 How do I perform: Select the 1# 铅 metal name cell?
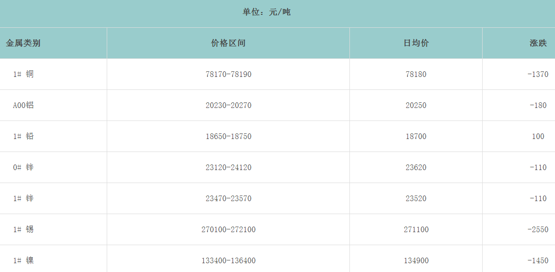click(x=23, y=136)
